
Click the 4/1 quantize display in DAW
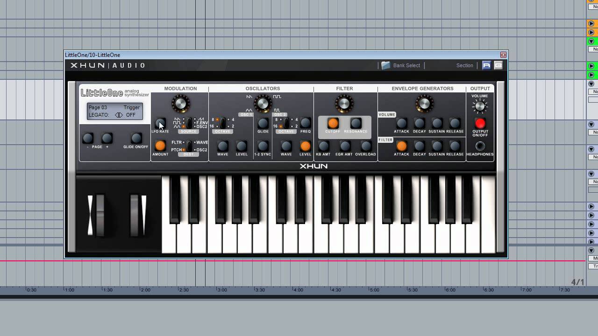coord(577,282)
